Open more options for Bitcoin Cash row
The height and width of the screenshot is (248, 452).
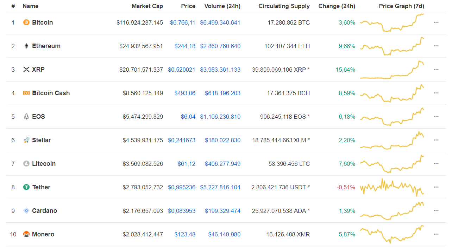point(436,93)
